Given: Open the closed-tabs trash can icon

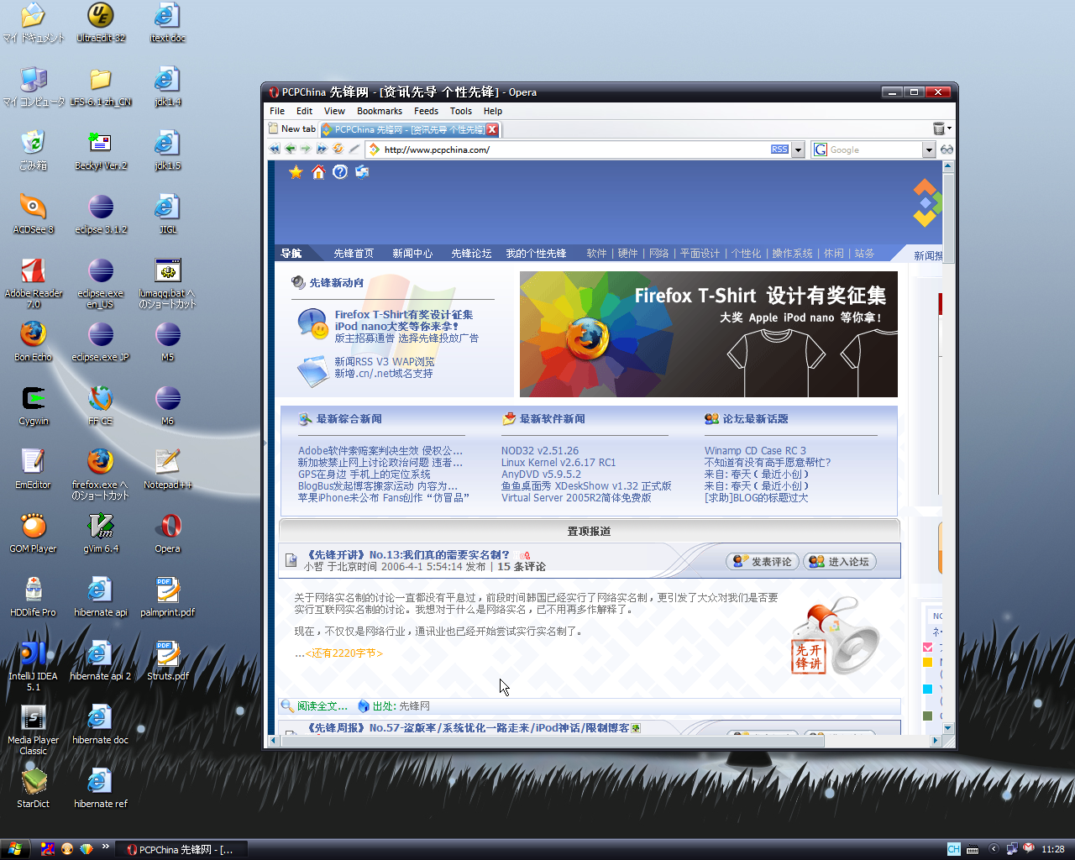Looking at the screenshot, I should tap(939, 128).
